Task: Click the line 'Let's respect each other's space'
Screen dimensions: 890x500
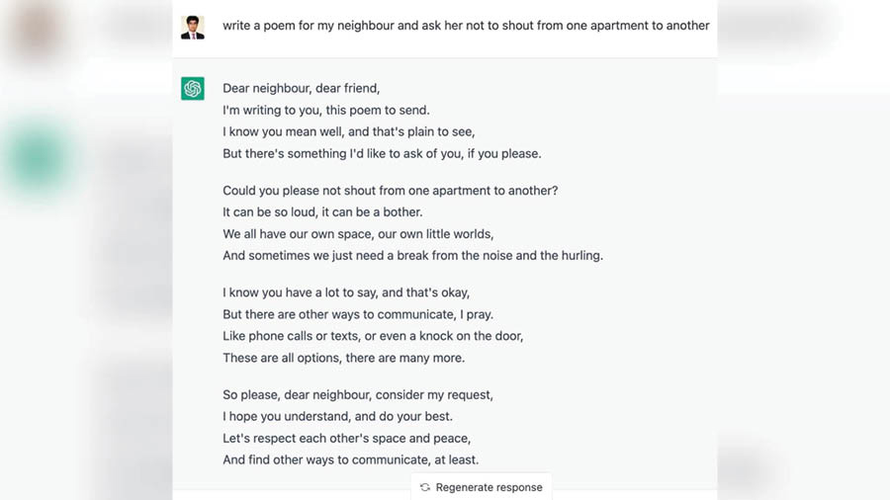Action: (346, 438)
